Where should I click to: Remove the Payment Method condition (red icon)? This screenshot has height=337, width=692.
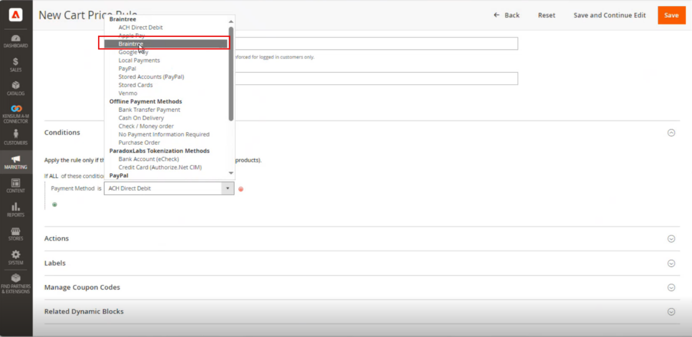tap(241, 189)
